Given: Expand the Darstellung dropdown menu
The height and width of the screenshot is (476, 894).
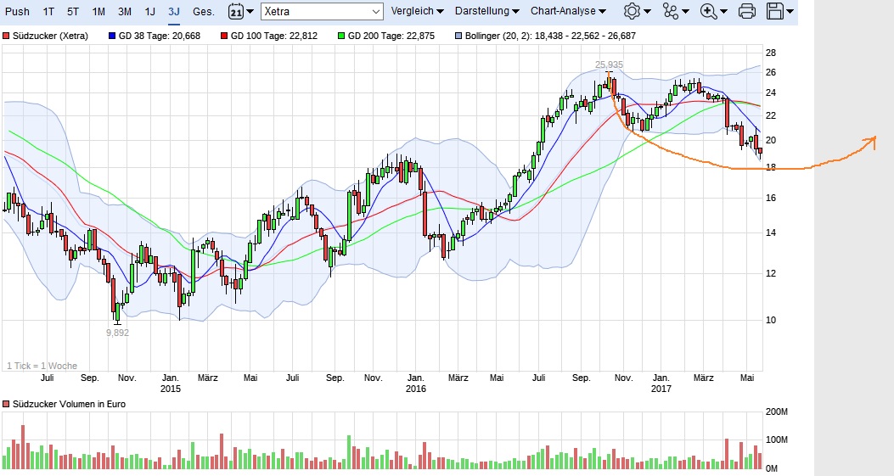Looking at the screenshot, I should [x=487, y=11].
